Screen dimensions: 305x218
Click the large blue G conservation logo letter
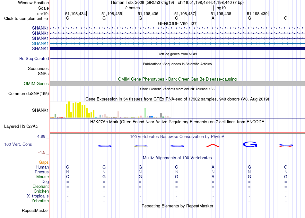250,144
